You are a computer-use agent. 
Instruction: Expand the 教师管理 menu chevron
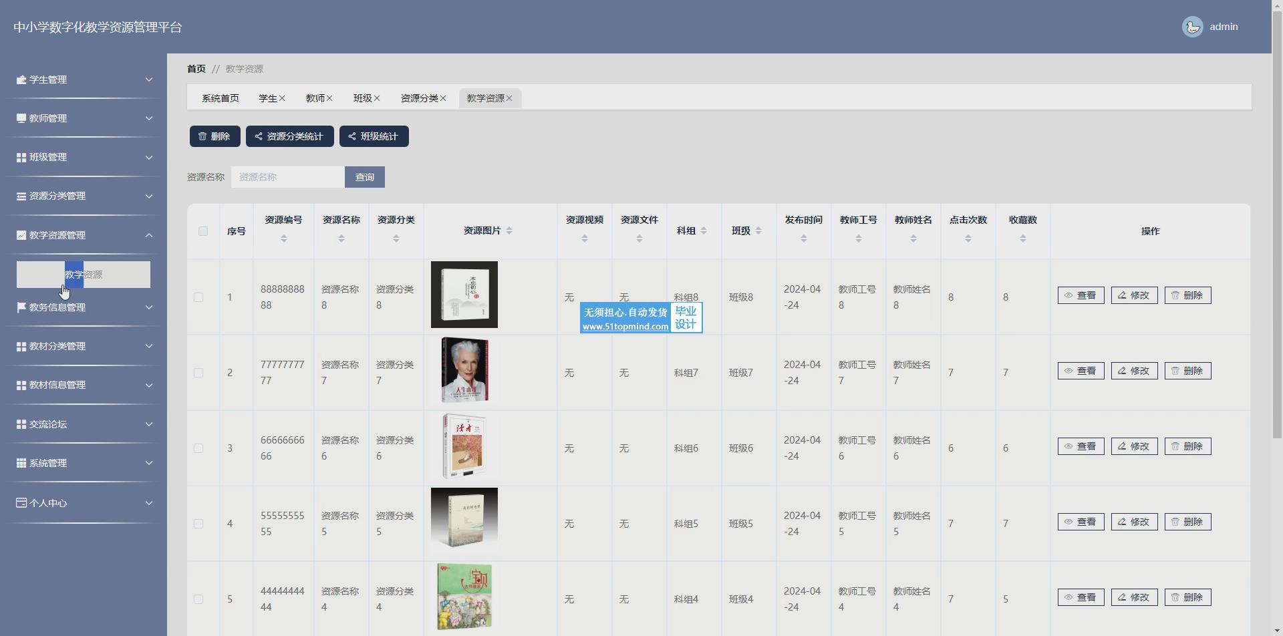[x=149, y=118]
